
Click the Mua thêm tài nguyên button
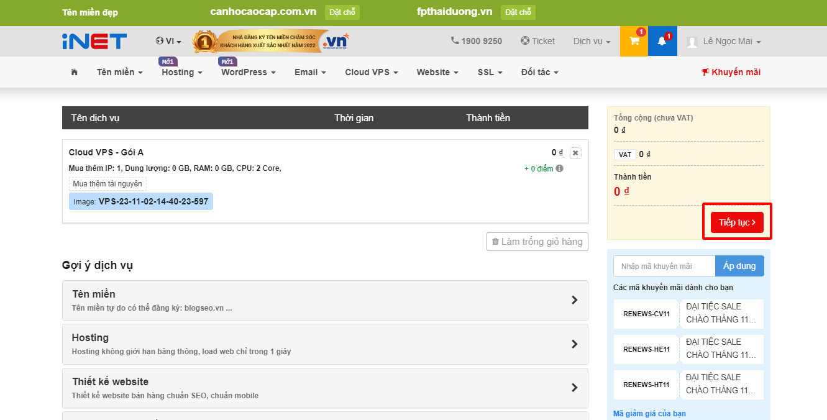click(x=107, y=184)
